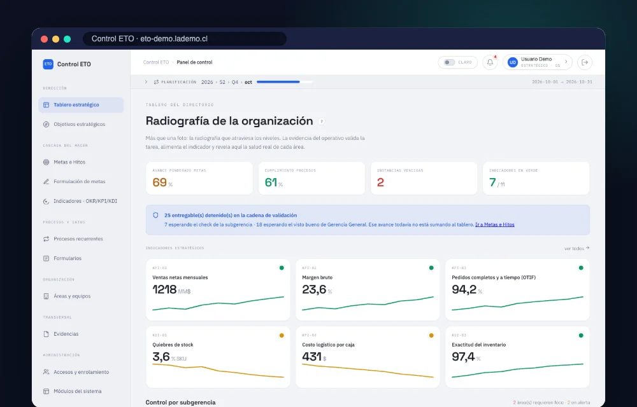
Task: Click the shield icon in the validation alert
Action: (155, 215)
